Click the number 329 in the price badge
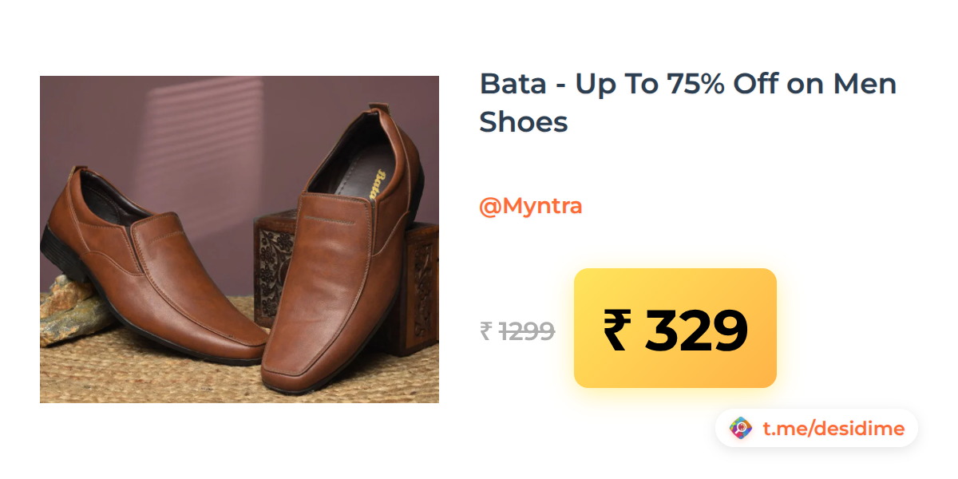Screen dimensions: 958x479 (x=696, y=330)
